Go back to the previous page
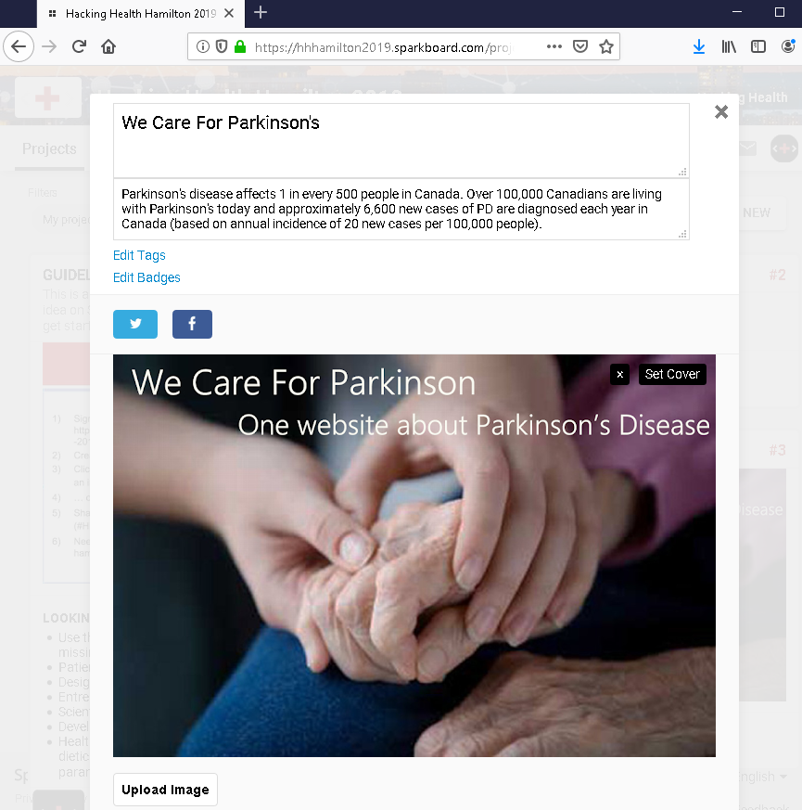 [x=19, y=47]
